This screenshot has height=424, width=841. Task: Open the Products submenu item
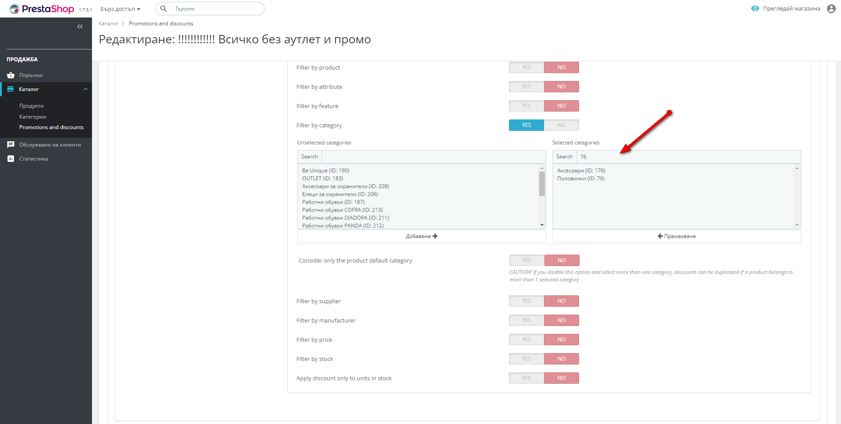click(x=32, y=106)
